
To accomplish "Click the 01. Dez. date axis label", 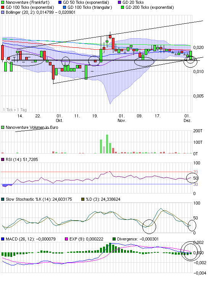I will point(188,118).
